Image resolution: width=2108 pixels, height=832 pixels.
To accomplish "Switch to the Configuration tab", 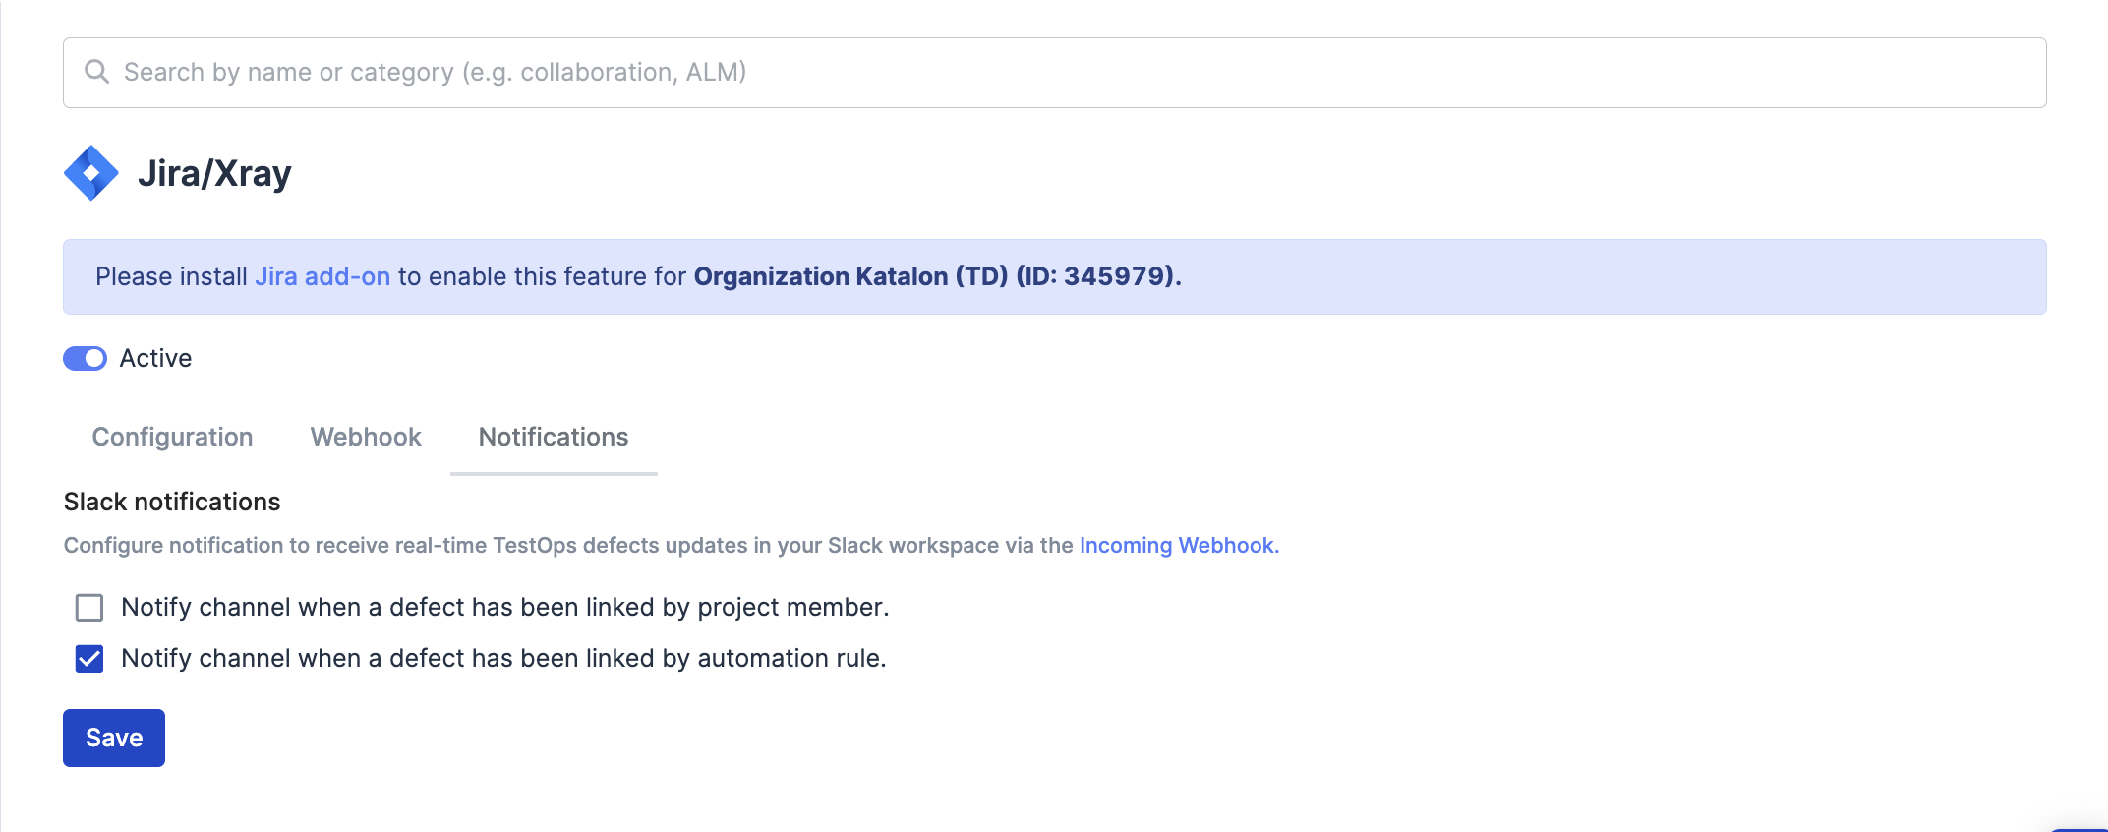I will pos(172,437).
